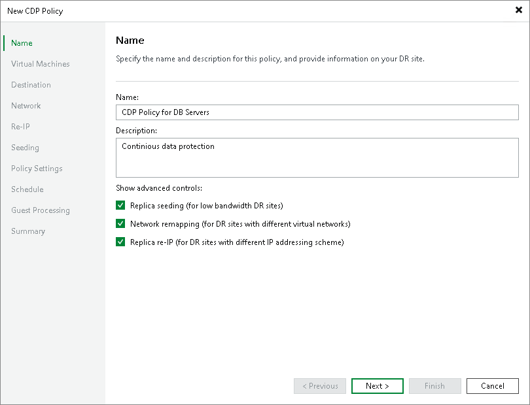Click the 'Replica seeding' label text

click(x=207, y=206)
